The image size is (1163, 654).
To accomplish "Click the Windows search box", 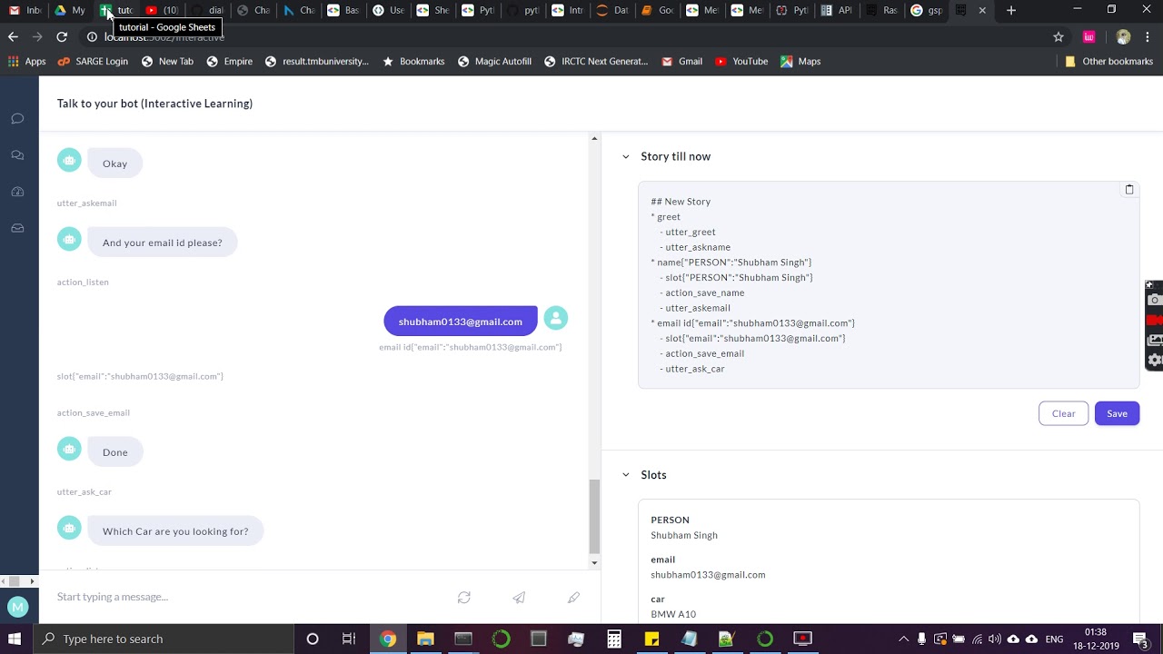I will tap(164, 639).
